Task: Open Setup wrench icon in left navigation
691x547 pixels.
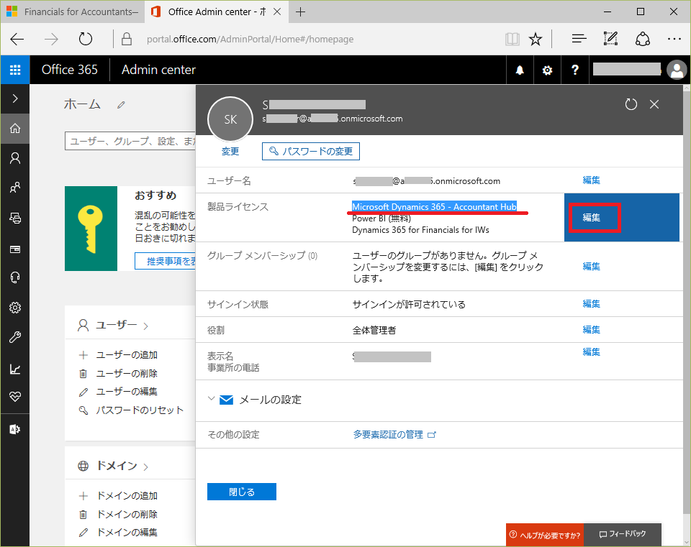Action: coord(15,338)
